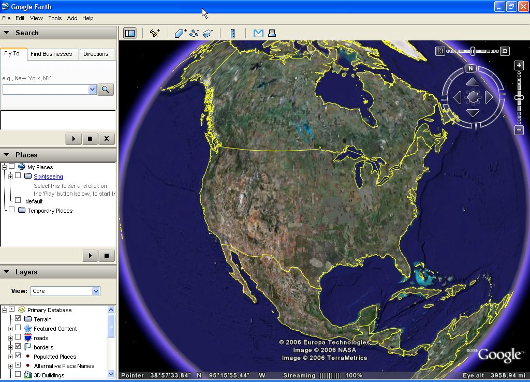Image resolution: width=530 pixels, height=382 pixels.
Task: Expand the Populated Places node
Action: [x=10, y=357]
